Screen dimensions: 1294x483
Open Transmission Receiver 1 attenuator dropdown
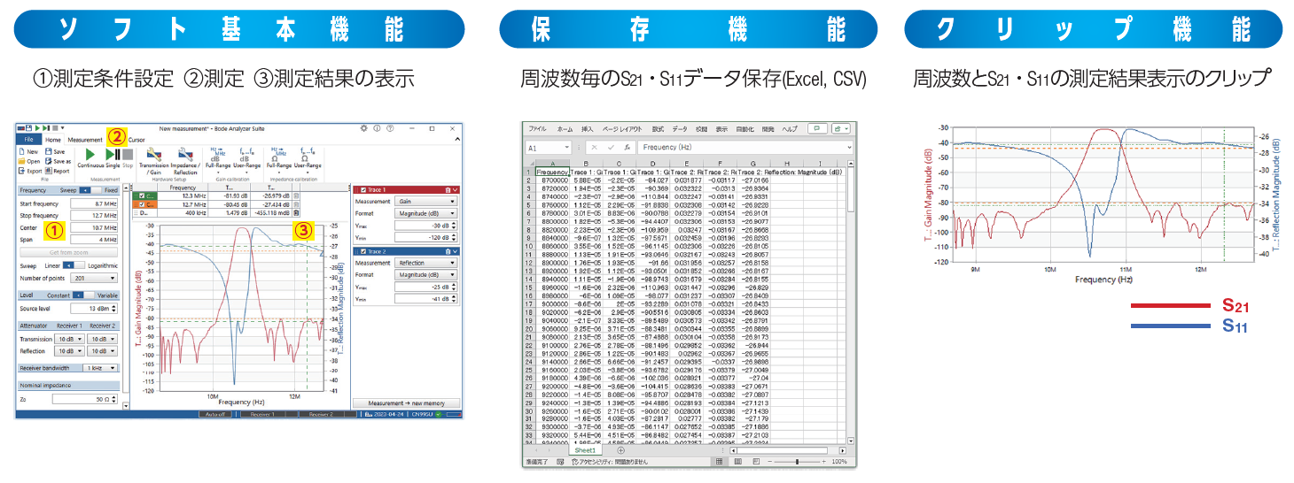(x=69, y=339)
